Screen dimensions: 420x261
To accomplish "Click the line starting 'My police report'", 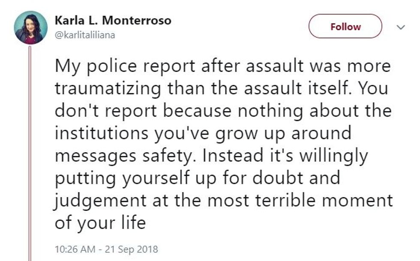I will 222,66.
